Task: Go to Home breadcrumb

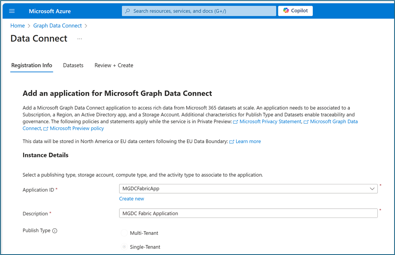Action: click(18, 26)
